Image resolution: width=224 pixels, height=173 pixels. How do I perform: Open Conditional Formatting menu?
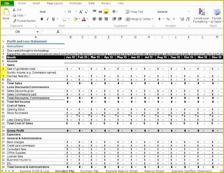click(201, 15)
